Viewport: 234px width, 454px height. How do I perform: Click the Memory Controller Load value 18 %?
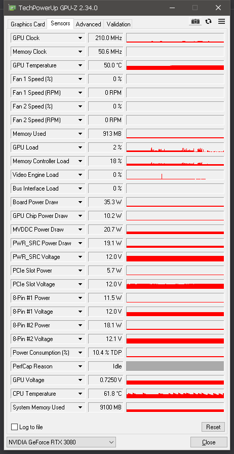tap(106, 161)
